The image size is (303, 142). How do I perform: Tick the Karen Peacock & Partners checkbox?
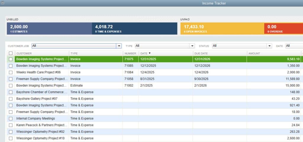(11, 125)
